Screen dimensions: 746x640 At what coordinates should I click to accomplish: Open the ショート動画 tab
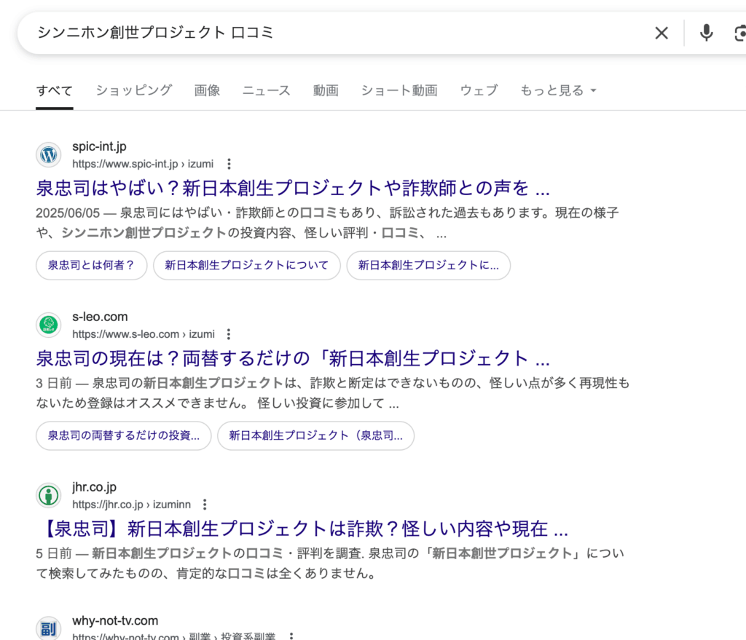[x=399, y=90]
